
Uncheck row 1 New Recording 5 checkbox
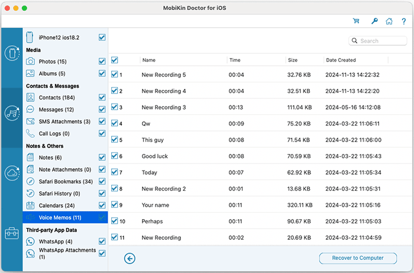(114, 74)
